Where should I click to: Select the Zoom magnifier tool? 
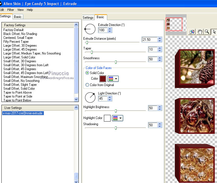[x=207, y=32]
